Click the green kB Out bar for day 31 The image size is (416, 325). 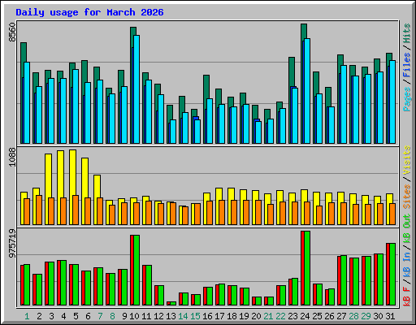(x=392, y=274)
